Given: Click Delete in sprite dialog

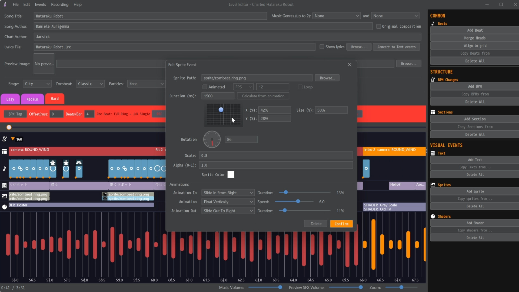Looking at the screenshot, I should coord(316,224).
